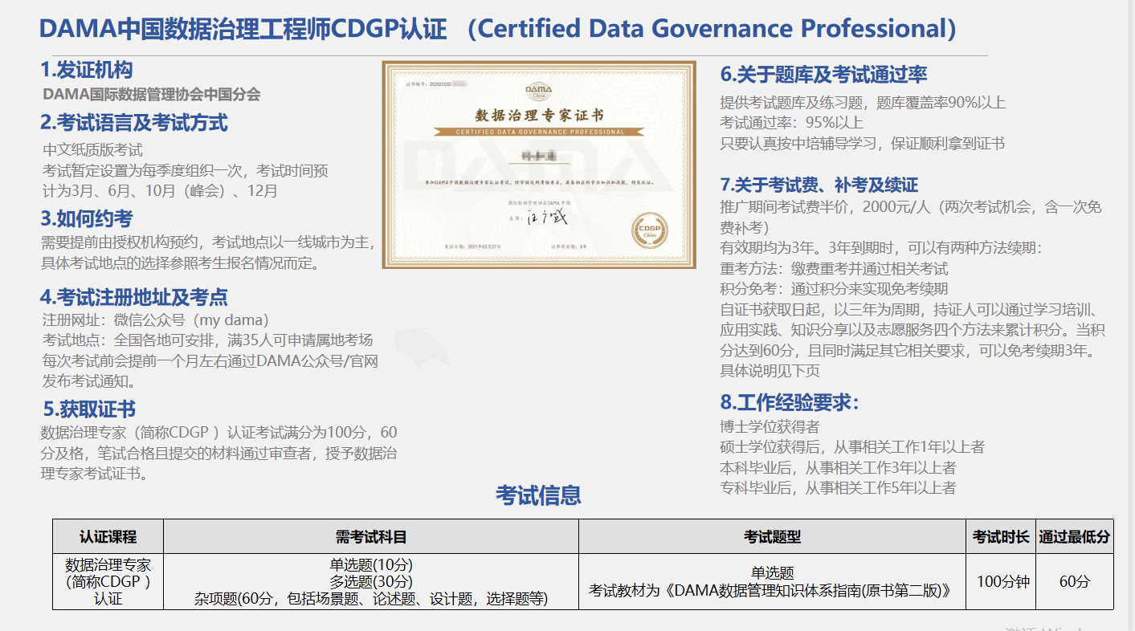Click heading "7.关于考试费、补考及续证"
The image size is (1135, 631).
coord(819,185)
